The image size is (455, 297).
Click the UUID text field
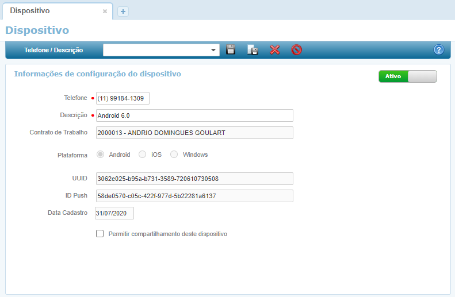click(x=194, y=179)
